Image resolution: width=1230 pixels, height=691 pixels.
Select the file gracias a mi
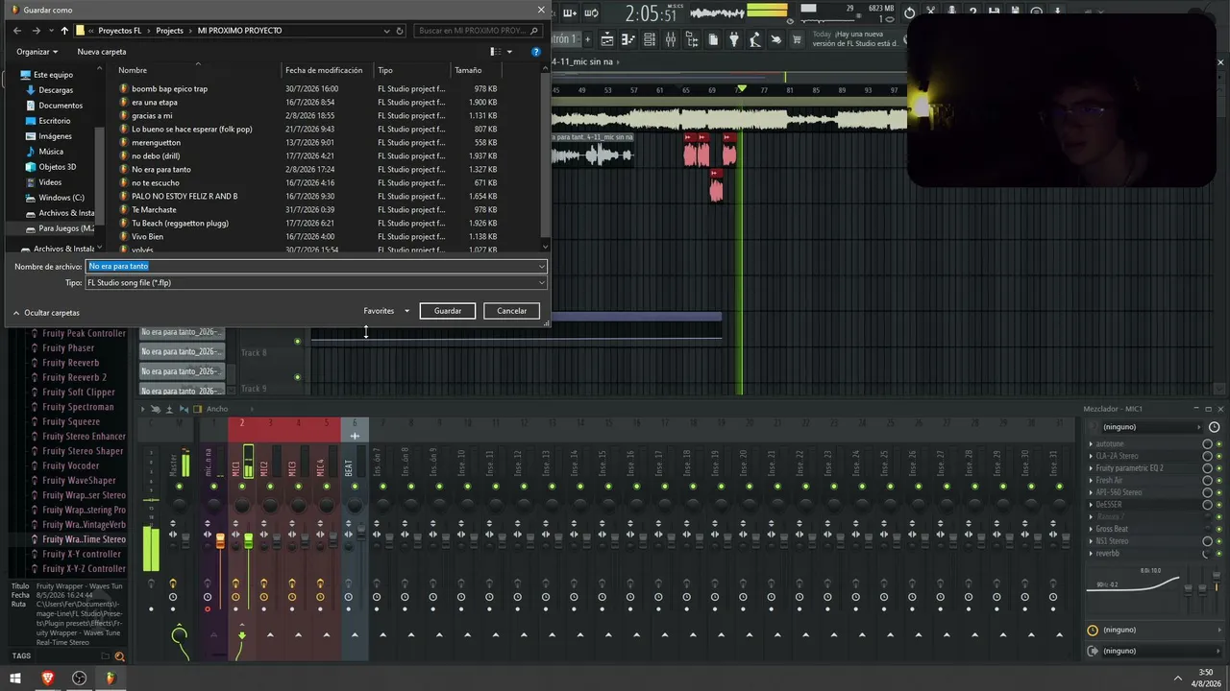(152, 115)
